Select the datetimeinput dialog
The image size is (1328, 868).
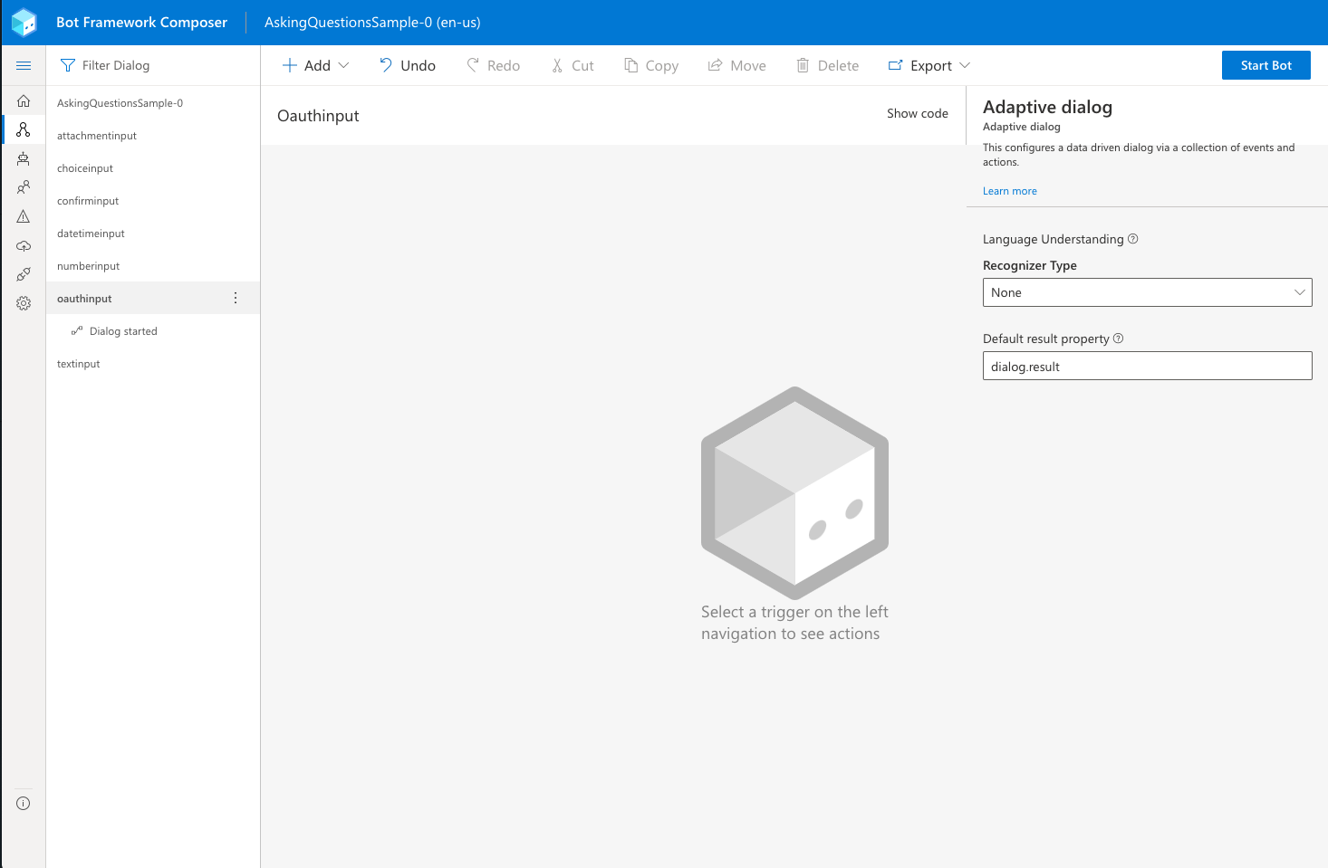click(x=153, y=234)
